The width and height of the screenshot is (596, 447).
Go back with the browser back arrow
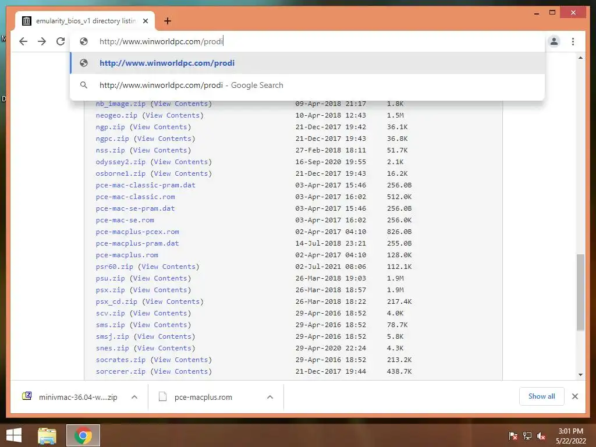click(x=23, y=41)
